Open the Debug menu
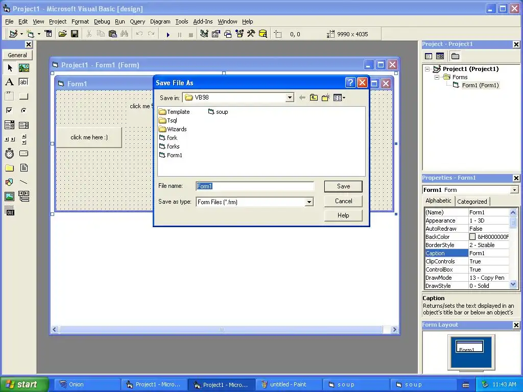 click(102, 21)
